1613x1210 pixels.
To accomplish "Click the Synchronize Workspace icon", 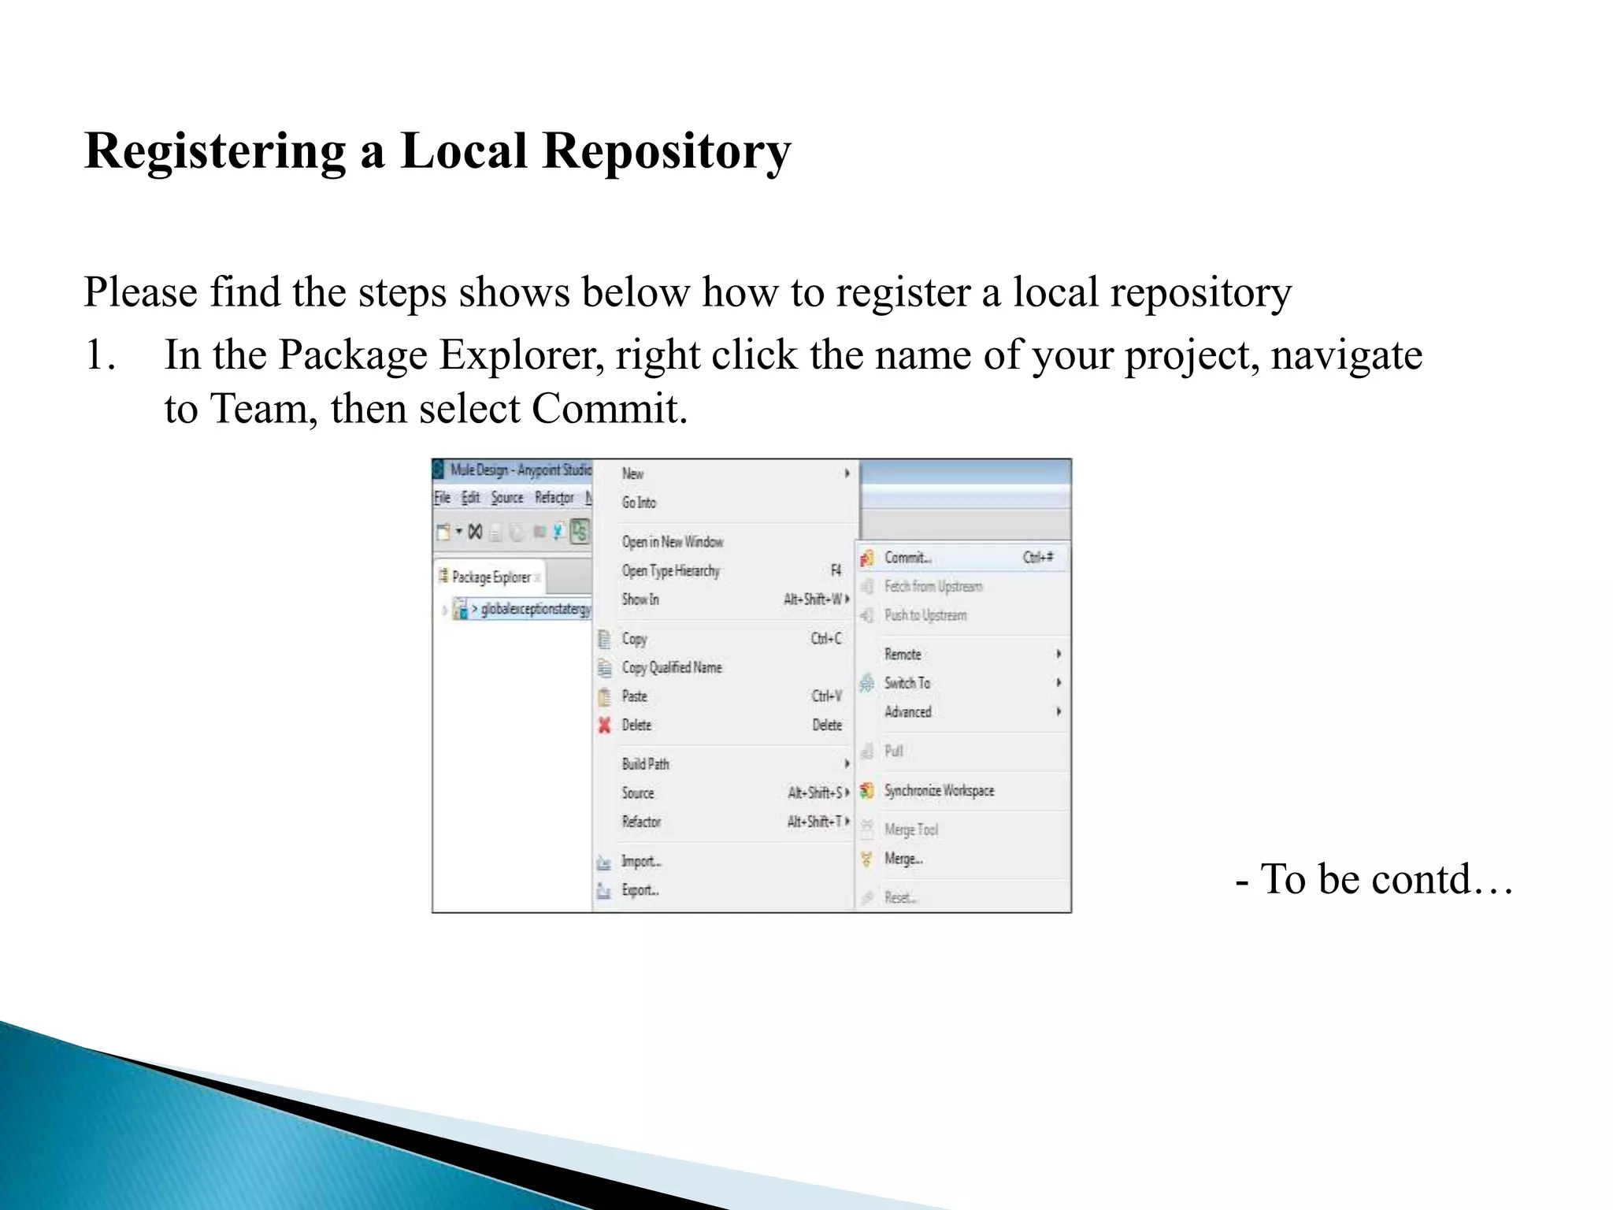I will pyautogui.click(x=867, y=790).
